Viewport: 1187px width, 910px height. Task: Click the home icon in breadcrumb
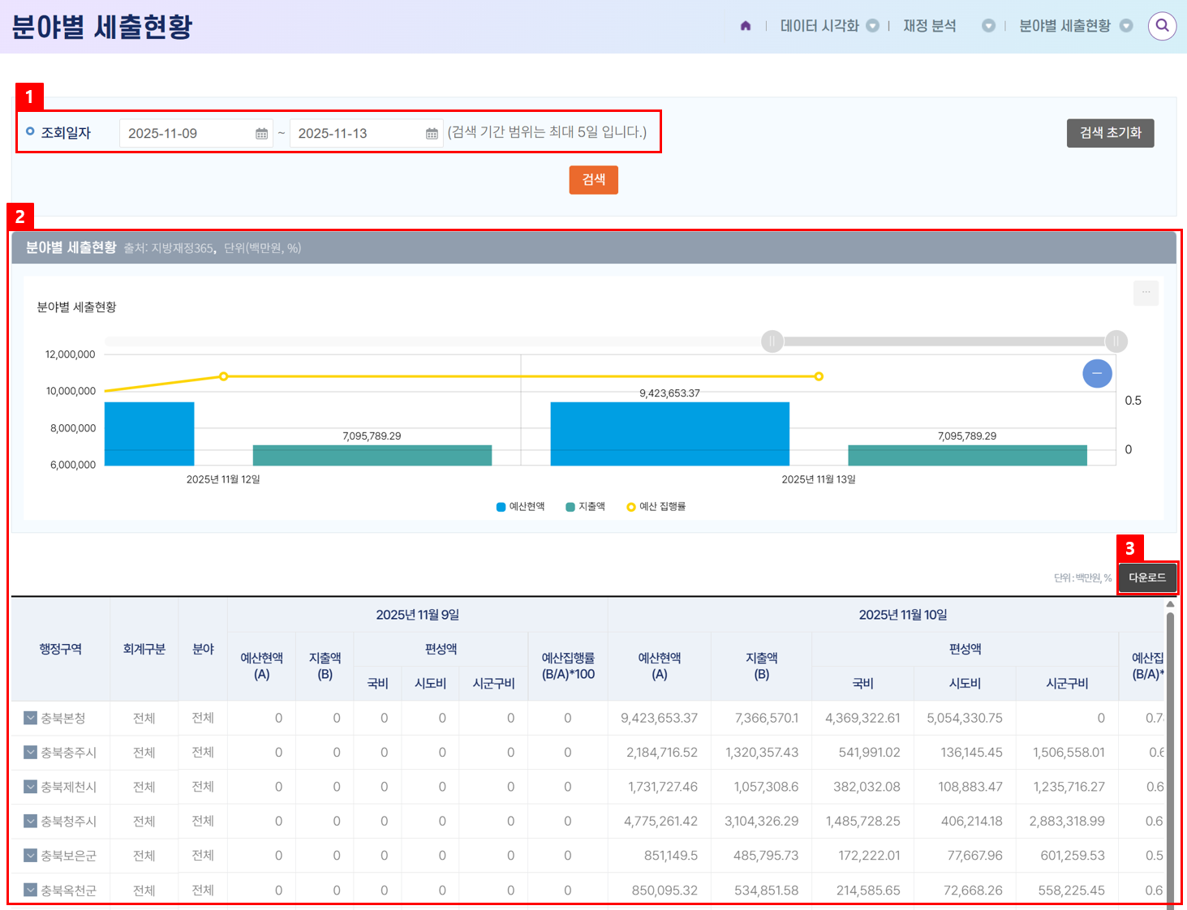pyautogui.click(x=746, y=26)
